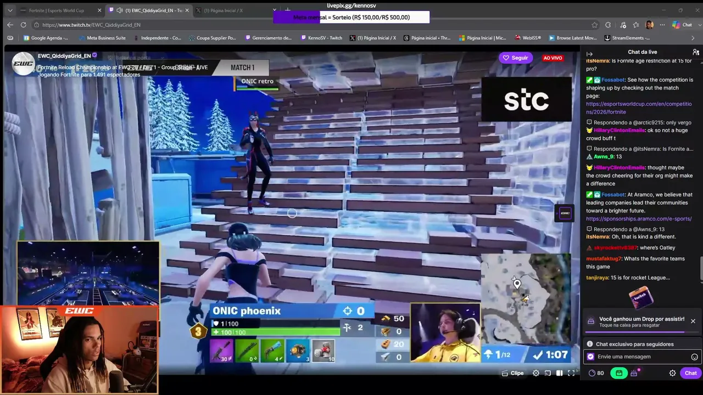Open the Google Agenda bookmark

click(x=46, y=38)
